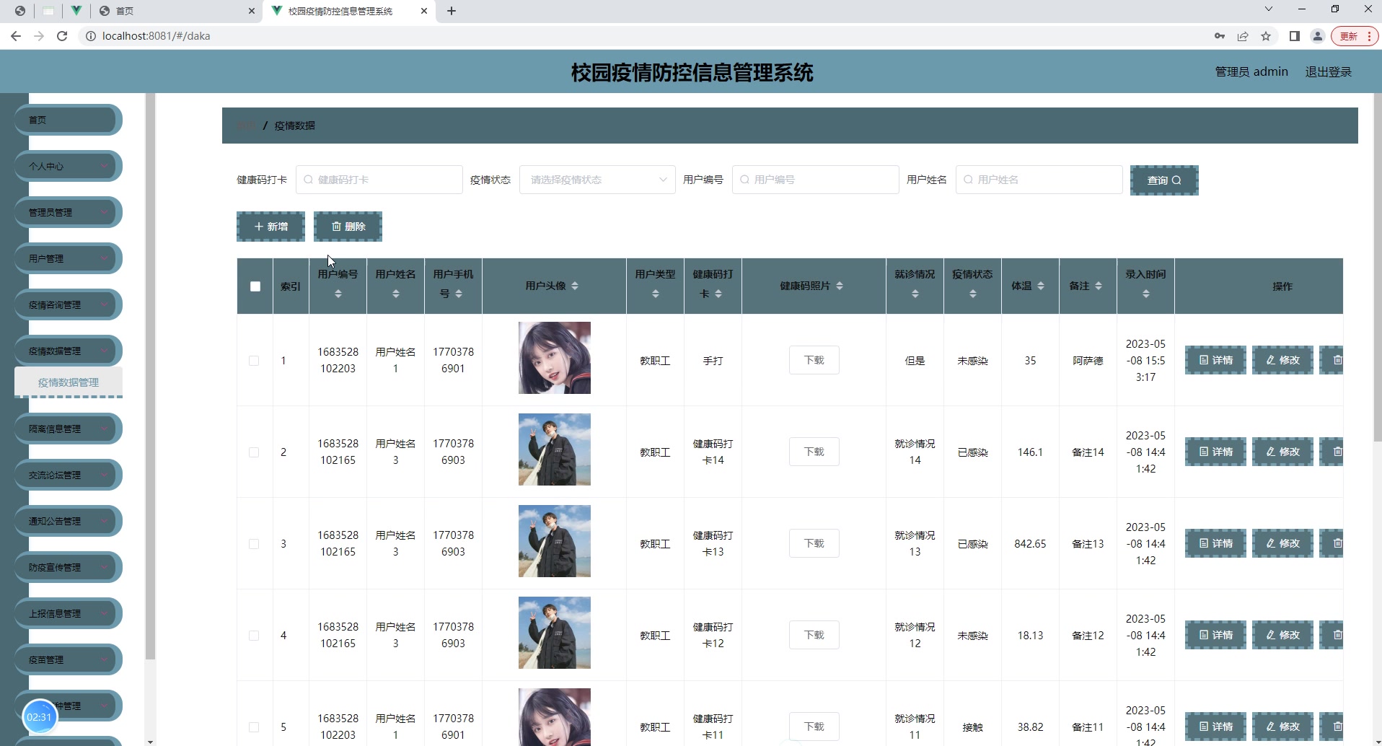The image size is (1382, 746).
Task: Click the magnifier icon on the 查询 button
Action: 1177,180
